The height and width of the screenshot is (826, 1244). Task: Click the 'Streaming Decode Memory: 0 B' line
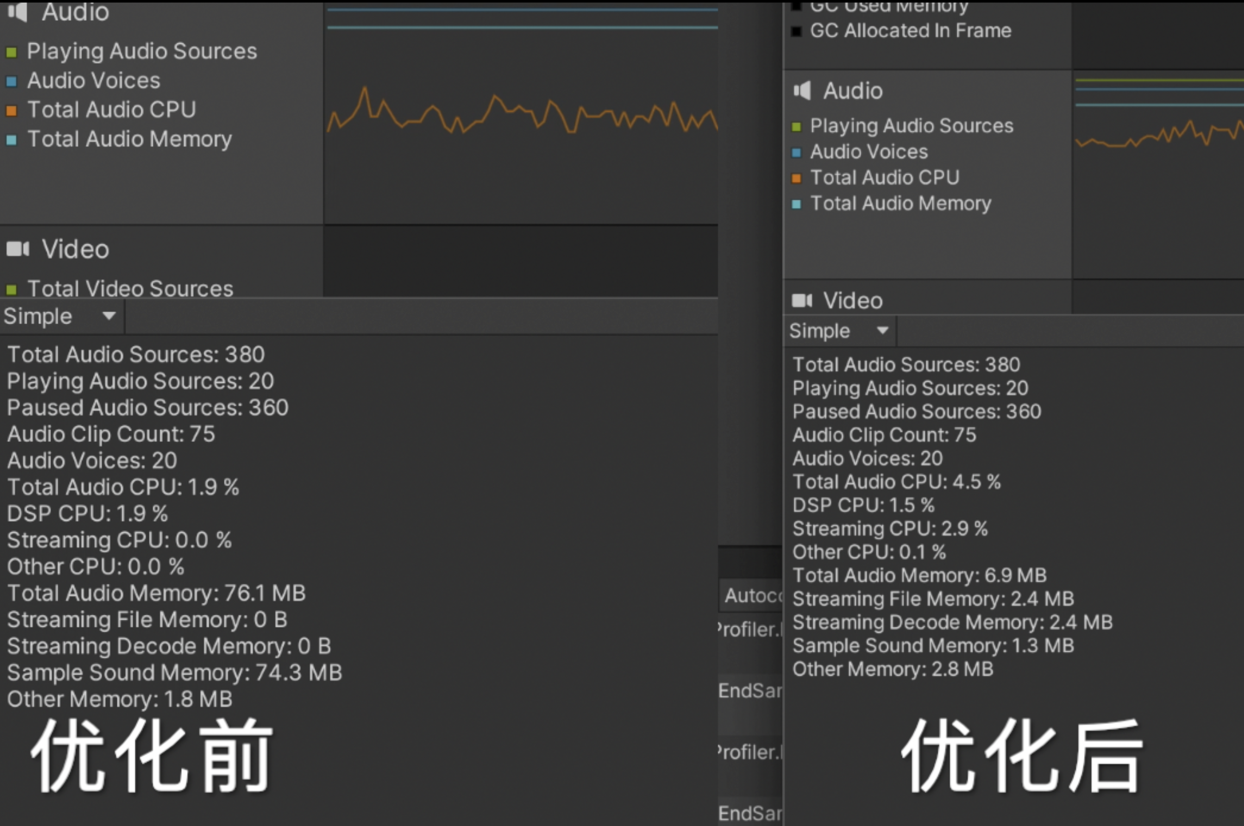point(169,646)
